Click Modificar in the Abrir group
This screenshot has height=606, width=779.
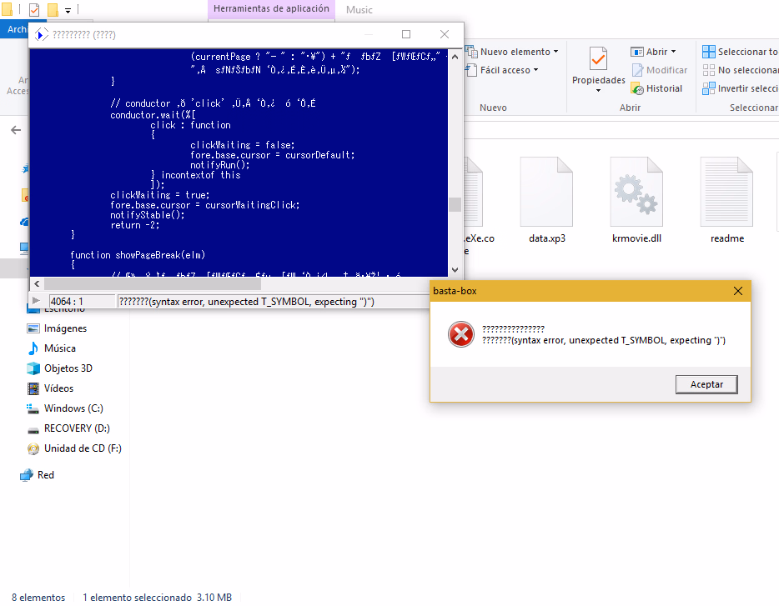660,70
